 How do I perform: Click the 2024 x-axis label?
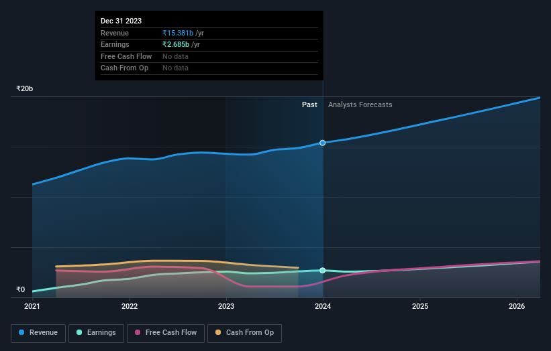323,306
